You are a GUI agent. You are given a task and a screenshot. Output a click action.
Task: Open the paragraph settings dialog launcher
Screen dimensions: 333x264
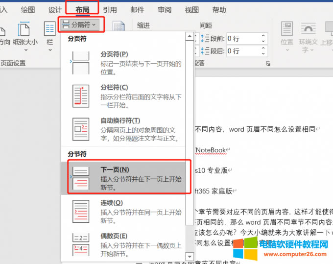click(x=268, y=64)
